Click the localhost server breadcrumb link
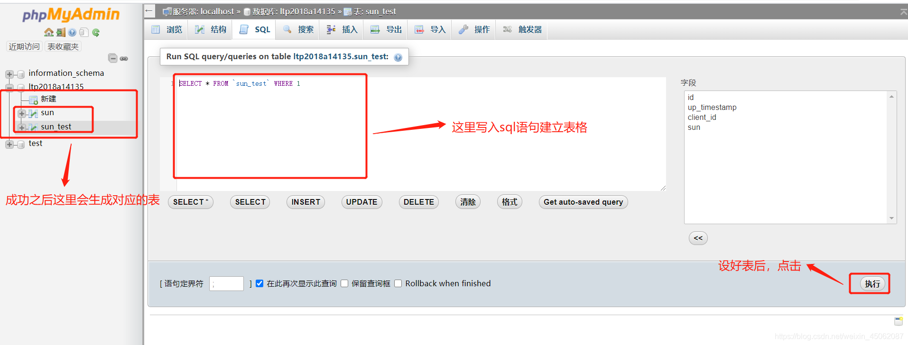Image resolution: width=908 pixels, height=345 pixels. (x=217, y=11)
